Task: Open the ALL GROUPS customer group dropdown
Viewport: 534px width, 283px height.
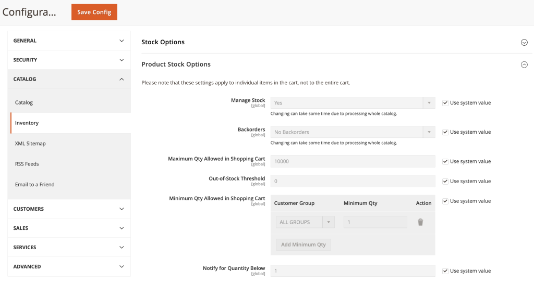Action: tap(305, 222)
